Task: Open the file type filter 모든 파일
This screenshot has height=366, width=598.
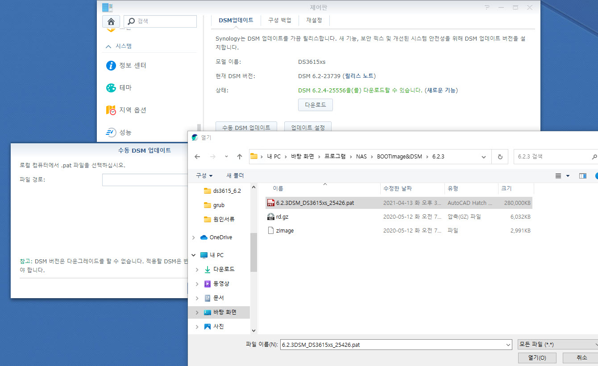Action: (x=557, y=345)
